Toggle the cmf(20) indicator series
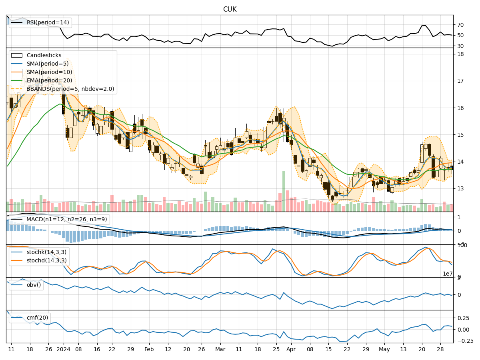 pos(17,317)
